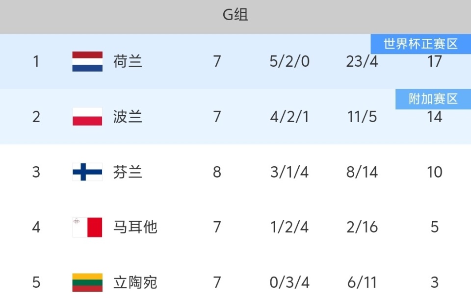
Task: Click the Netherlands flag icon
Action: click(x=87, y=62)
